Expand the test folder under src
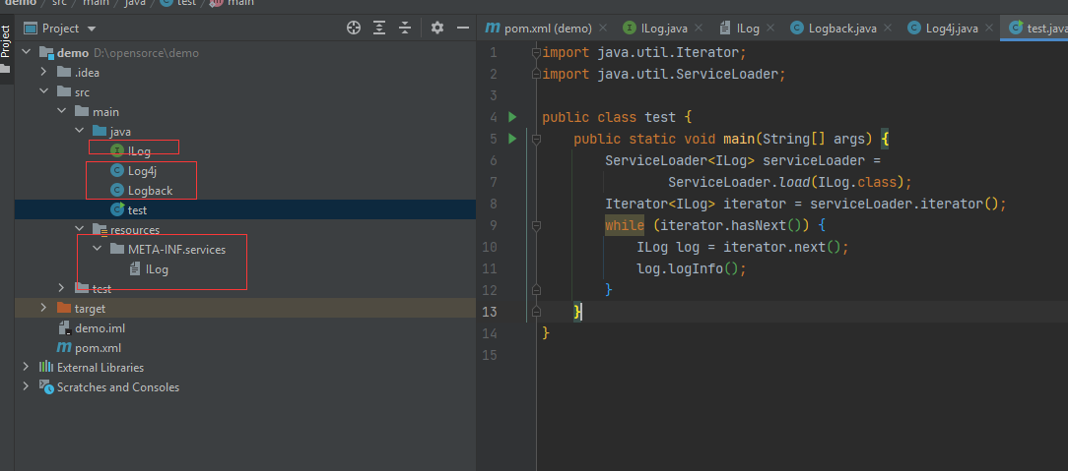Screen dimensions: 1068x471 [x=61, y=289]
